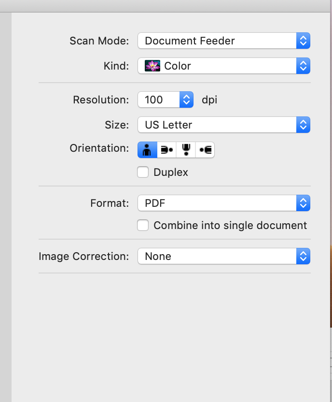Viewport: 332px width, 402px height.
Task: Click the blue arrows beside PDF
Action: (303, 203)
